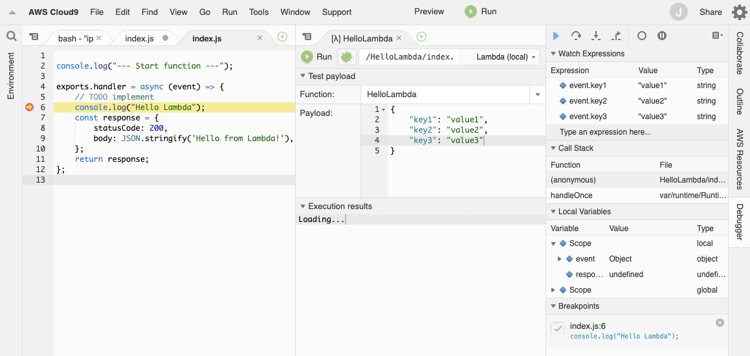Open the File menu
Image resolution: width=750 pixels, height=356 pixels.
[x=96, y=12]
